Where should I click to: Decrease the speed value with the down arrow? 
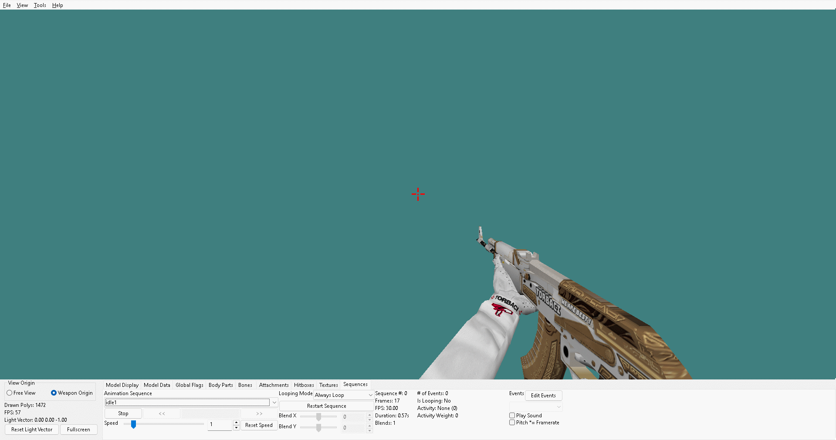click(x=236, y=428)
